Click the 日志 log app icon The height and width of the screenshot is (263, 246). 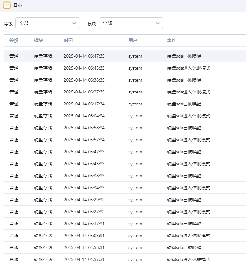coord(7,5)
